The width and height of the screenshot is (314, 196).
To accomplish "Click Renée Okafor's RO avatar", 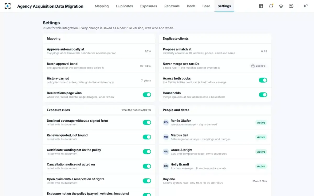I will point(166,122).
